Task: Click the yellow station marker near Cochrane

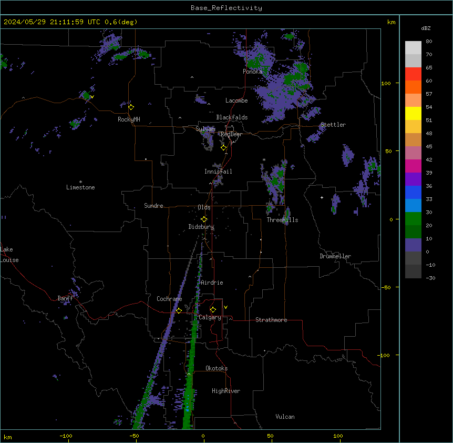Action: [x=179, y=310]
